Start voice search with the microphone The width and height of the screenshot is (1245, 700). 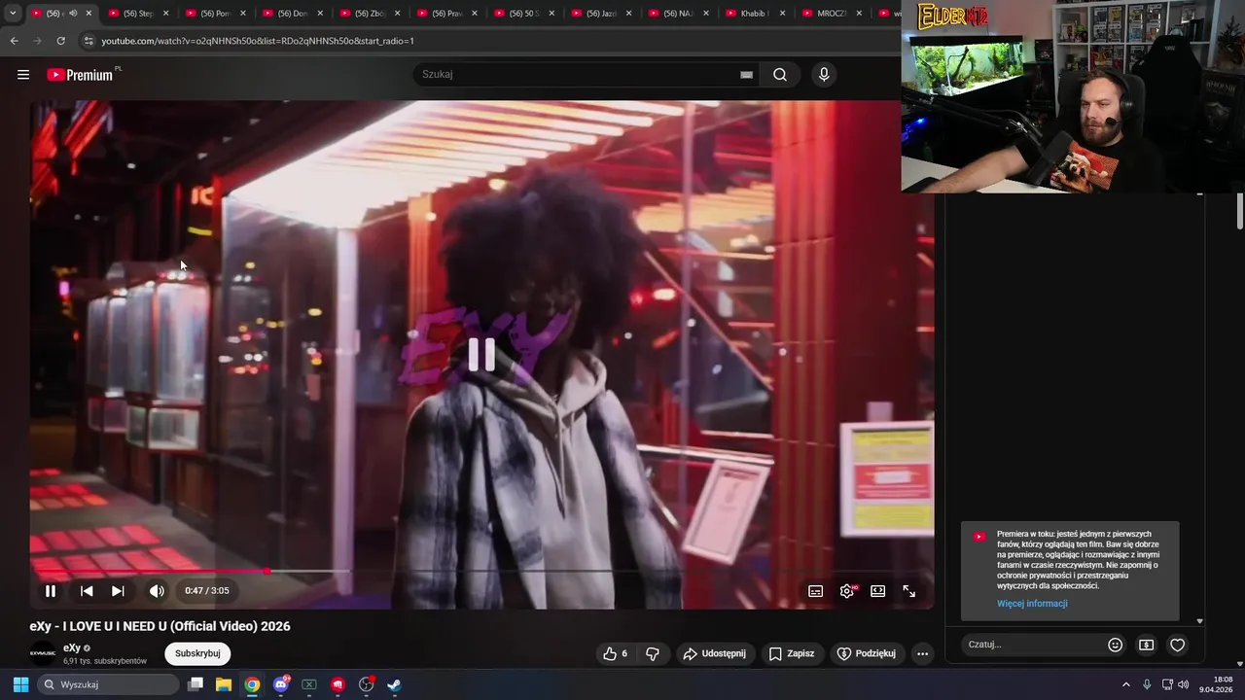(x=824, y=75)
